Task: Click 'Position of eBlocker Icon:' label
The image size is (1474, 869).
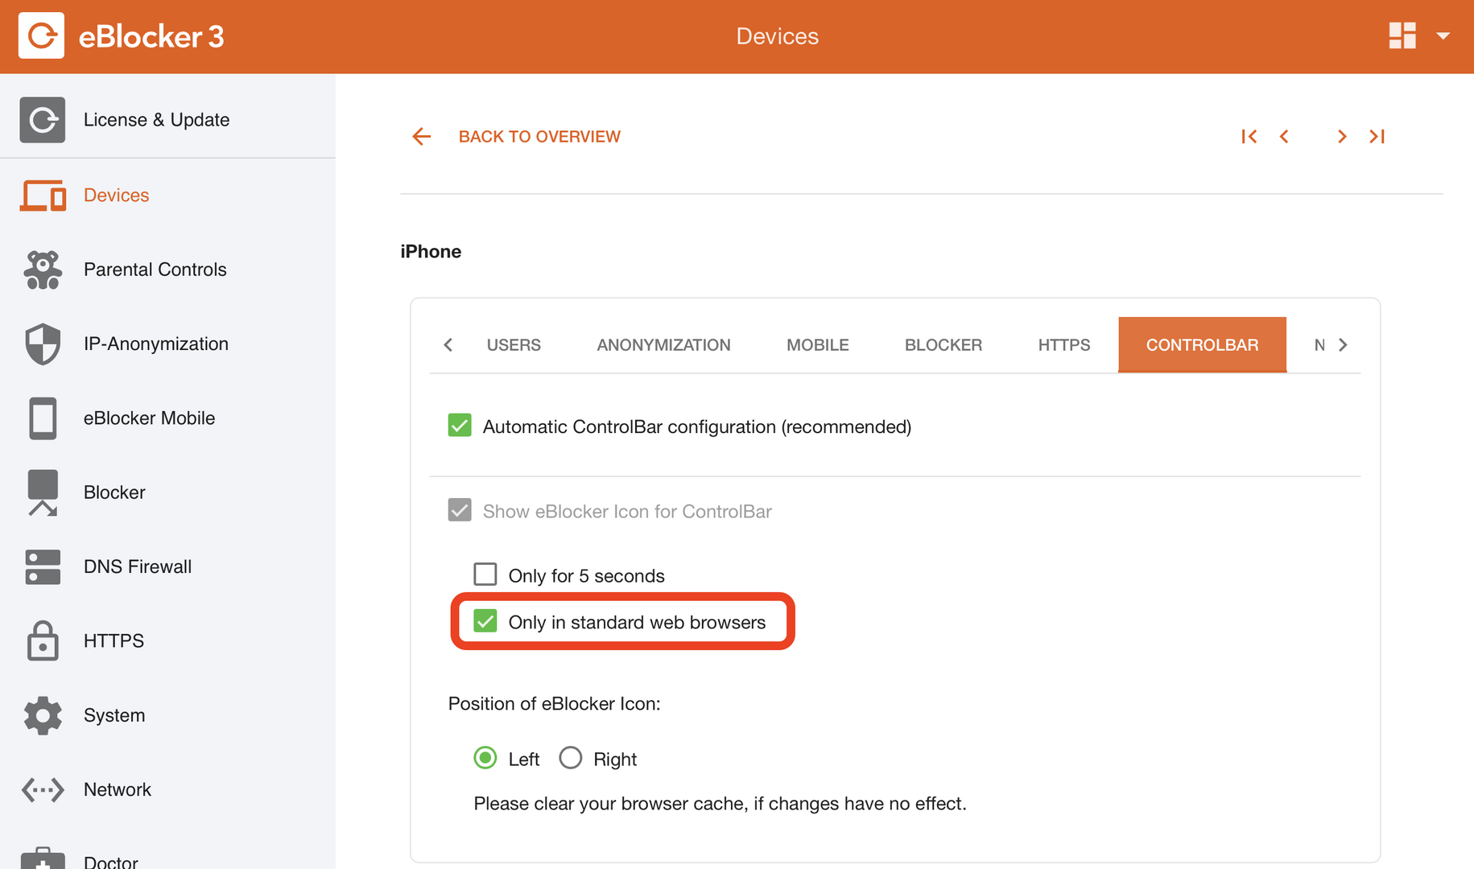Action: point(554,704)
